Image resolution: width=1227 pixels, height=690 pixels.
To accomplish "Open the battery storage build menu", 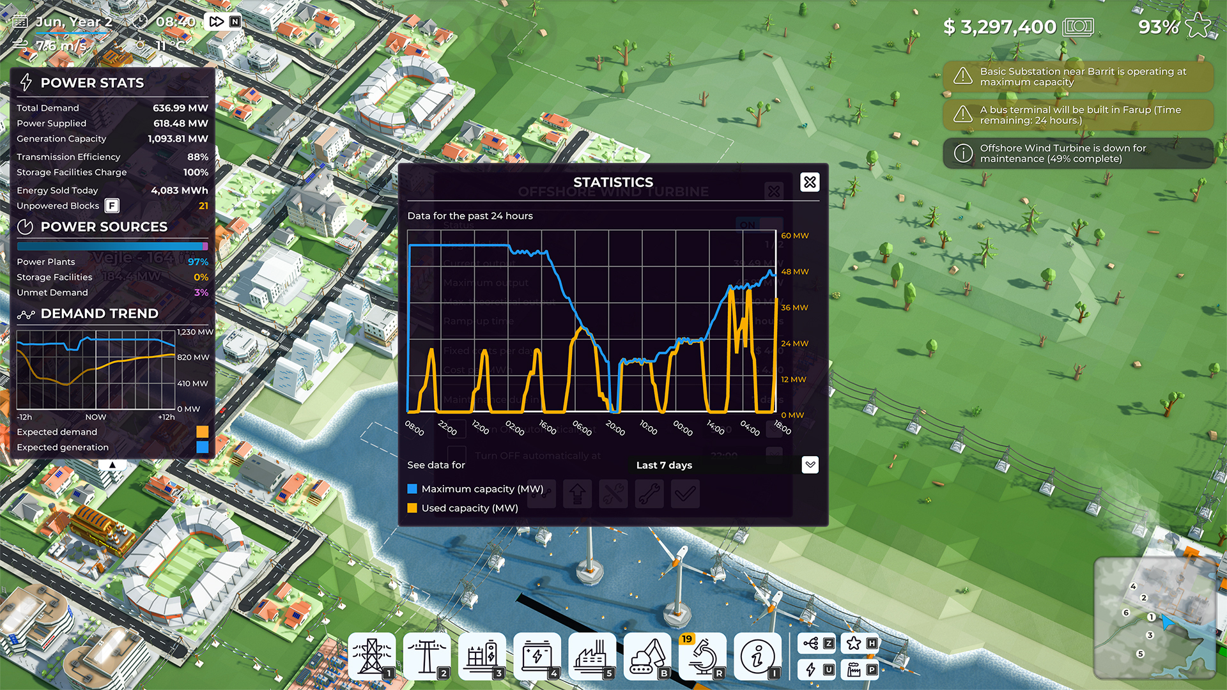I will pos(537,656).
